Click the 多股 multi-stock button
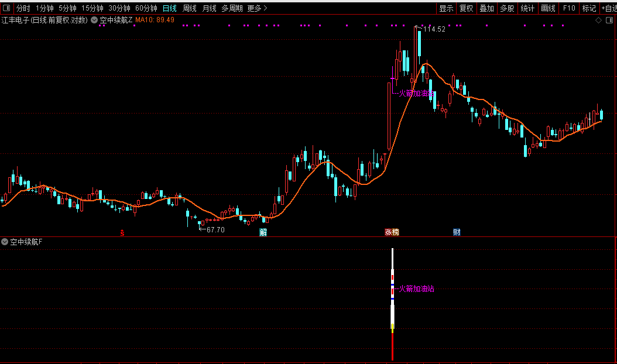 pyautogui.click(x=507, y=8)
